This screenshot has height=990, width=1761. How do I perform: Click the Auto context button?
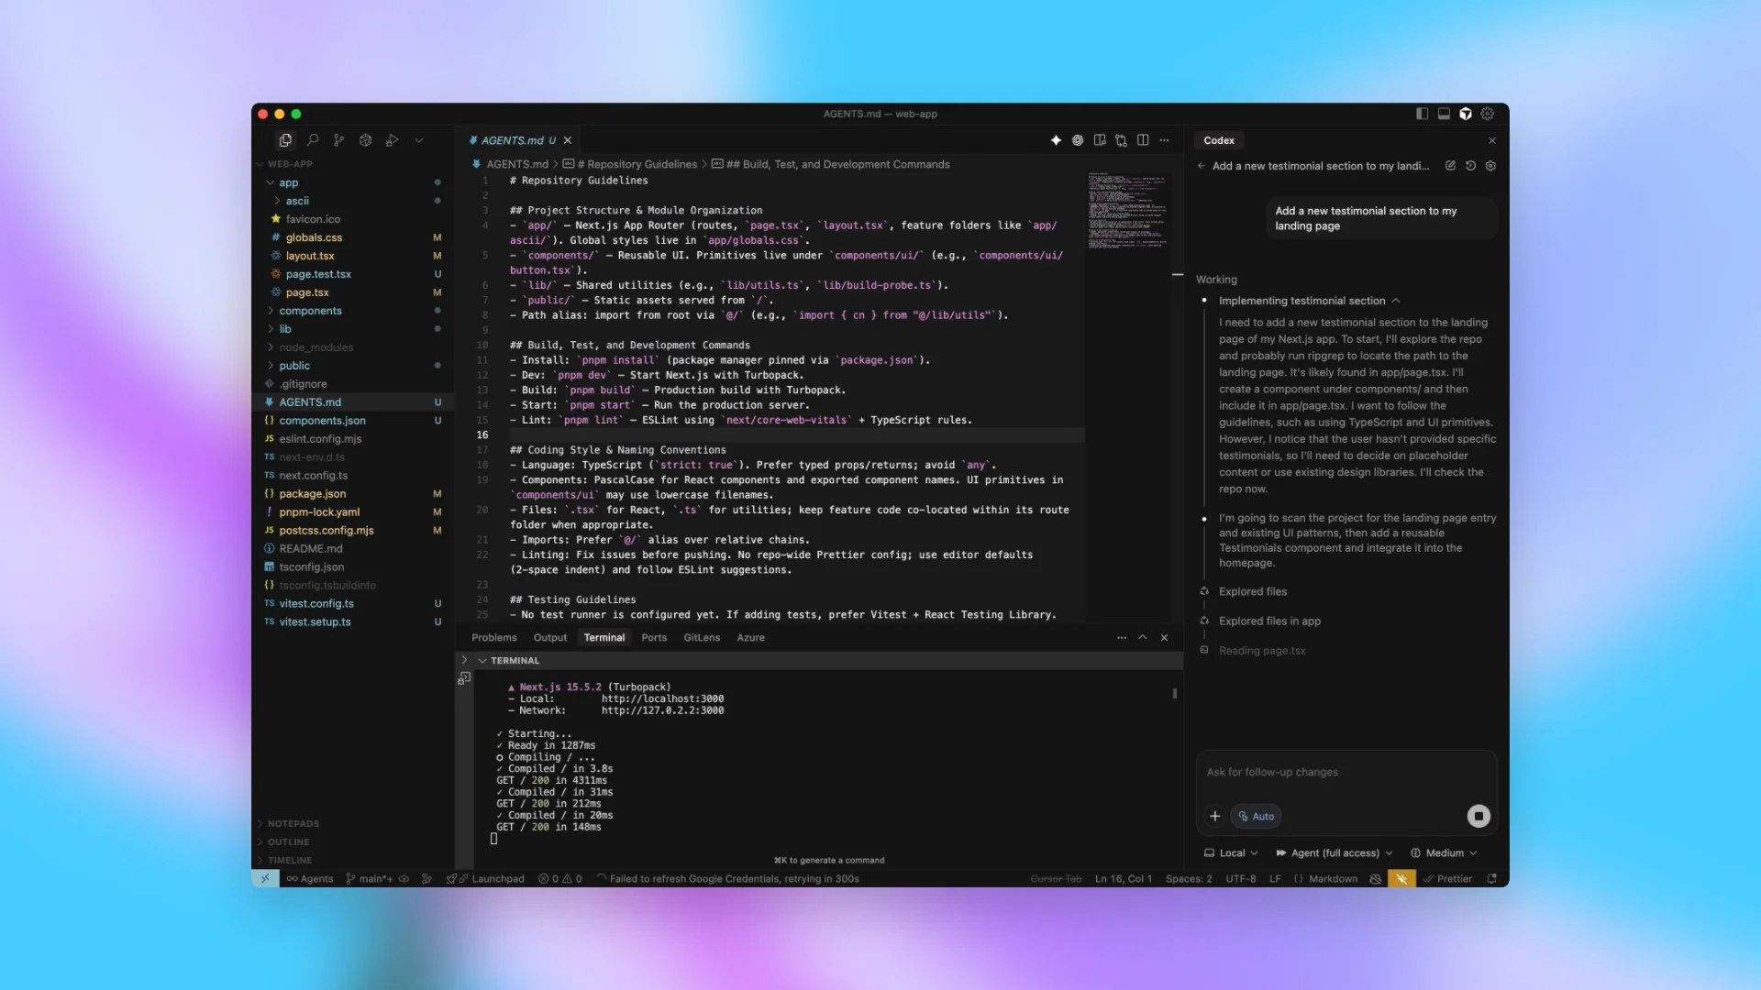click(1256, 816)
